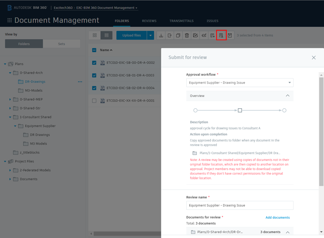Select the M3-Models folder under 0-Shared-Arch
Image resolution: width=324 pixels, height=238 pixels.
pos(34,90)
